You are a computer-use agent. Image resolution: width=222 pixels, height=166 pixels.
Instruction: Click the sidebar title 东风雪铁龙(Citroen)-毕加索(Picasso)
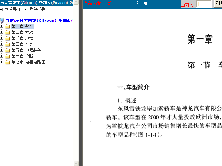[x=36, y=3]
